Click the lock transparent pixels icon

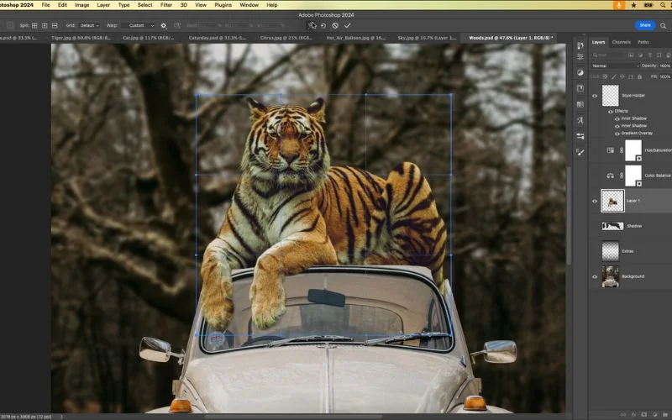click(605, 76)
